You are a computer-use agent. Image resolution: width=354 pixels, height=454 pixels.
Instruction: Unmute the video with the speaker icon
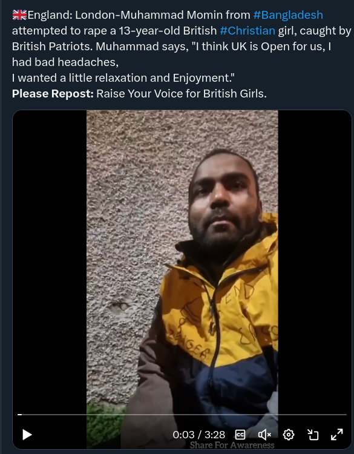click(264, 434)
